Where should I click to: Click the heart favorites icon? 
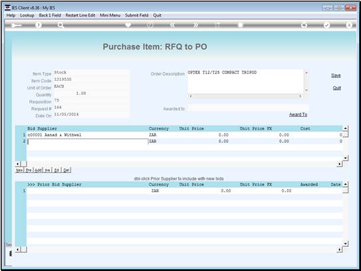(128, 25)
